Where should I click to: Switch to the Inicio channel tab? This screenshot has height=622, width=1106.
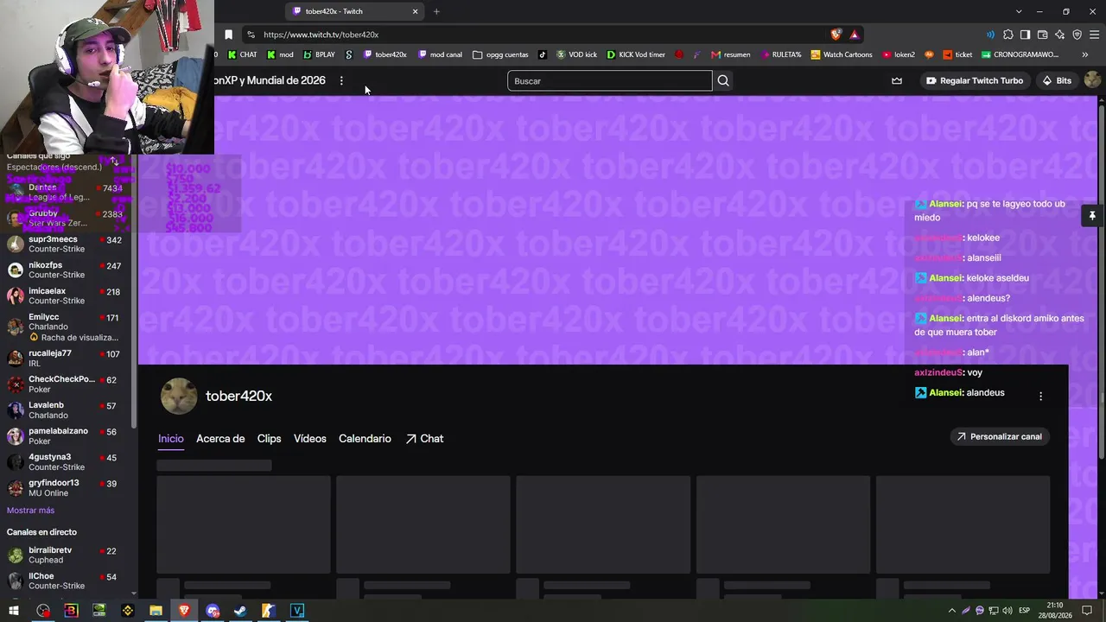[171, 439]
